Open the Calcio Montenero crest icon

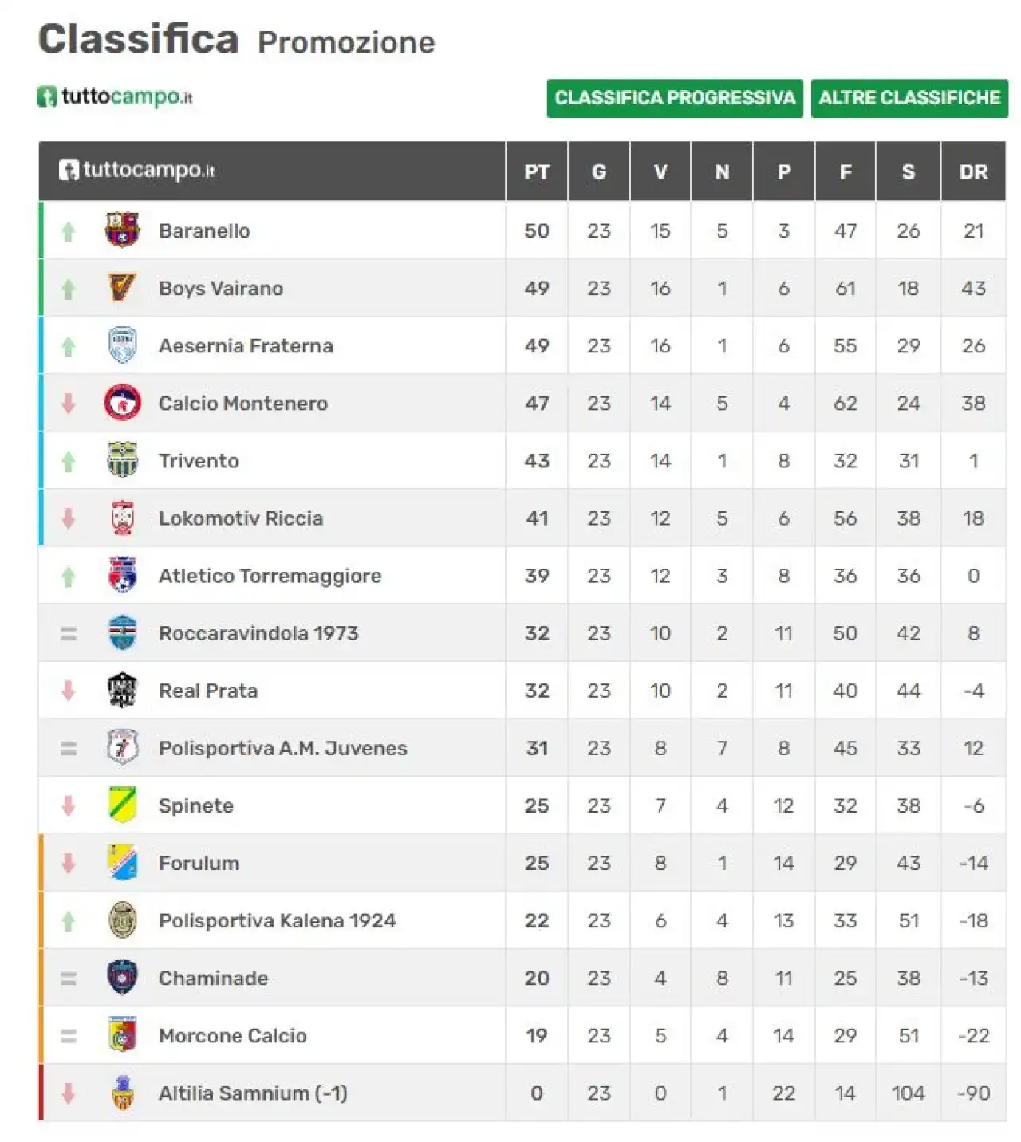click(x=122, y=403)
